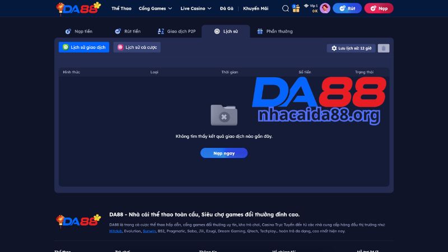The width and height of the screenshot is (448, 252).
Task: Click the Thời gian column header
Action: (230, 72)
